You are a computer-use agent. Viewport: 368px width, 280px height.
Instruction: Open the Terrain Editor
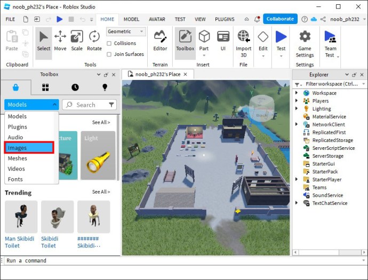(160, 41)
